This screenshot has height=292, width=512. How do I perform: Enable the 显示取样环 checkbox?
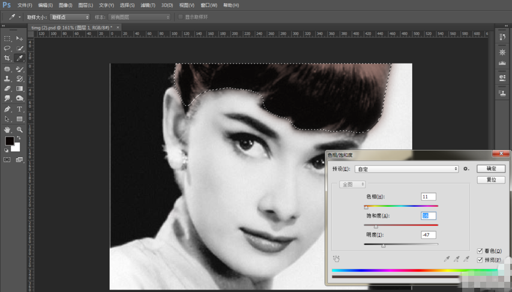181,17
